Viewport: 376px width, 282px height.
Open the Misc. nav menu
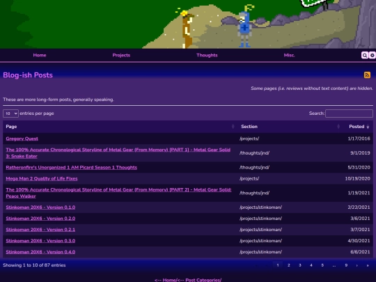click(289, 55)
